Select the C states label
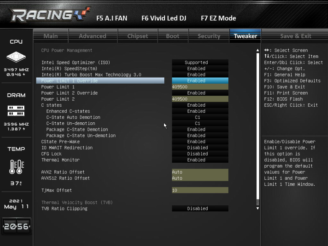The height and width of the screenshot is (246, 328). point(51,105)
